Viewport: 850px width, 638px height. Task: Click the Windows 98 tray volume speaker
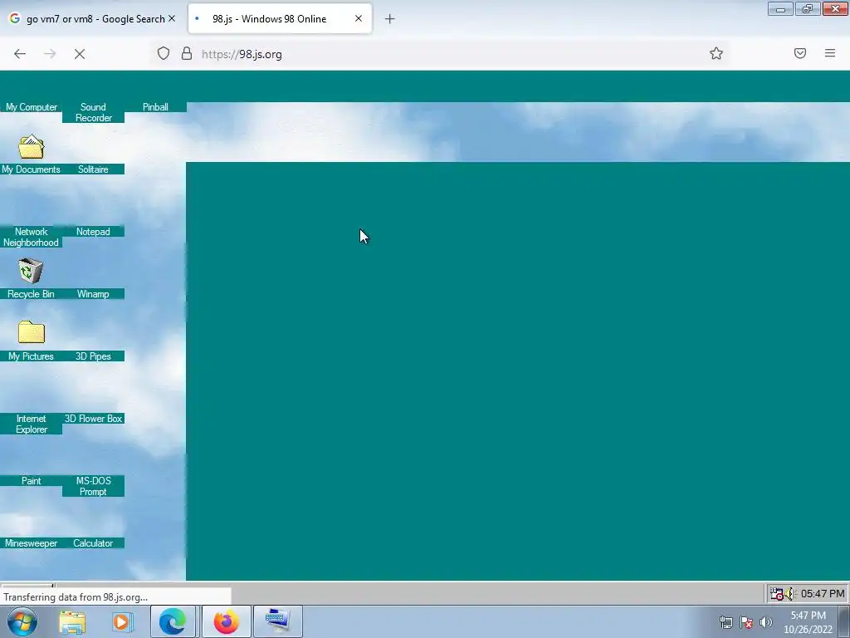[x=789, y=594]
